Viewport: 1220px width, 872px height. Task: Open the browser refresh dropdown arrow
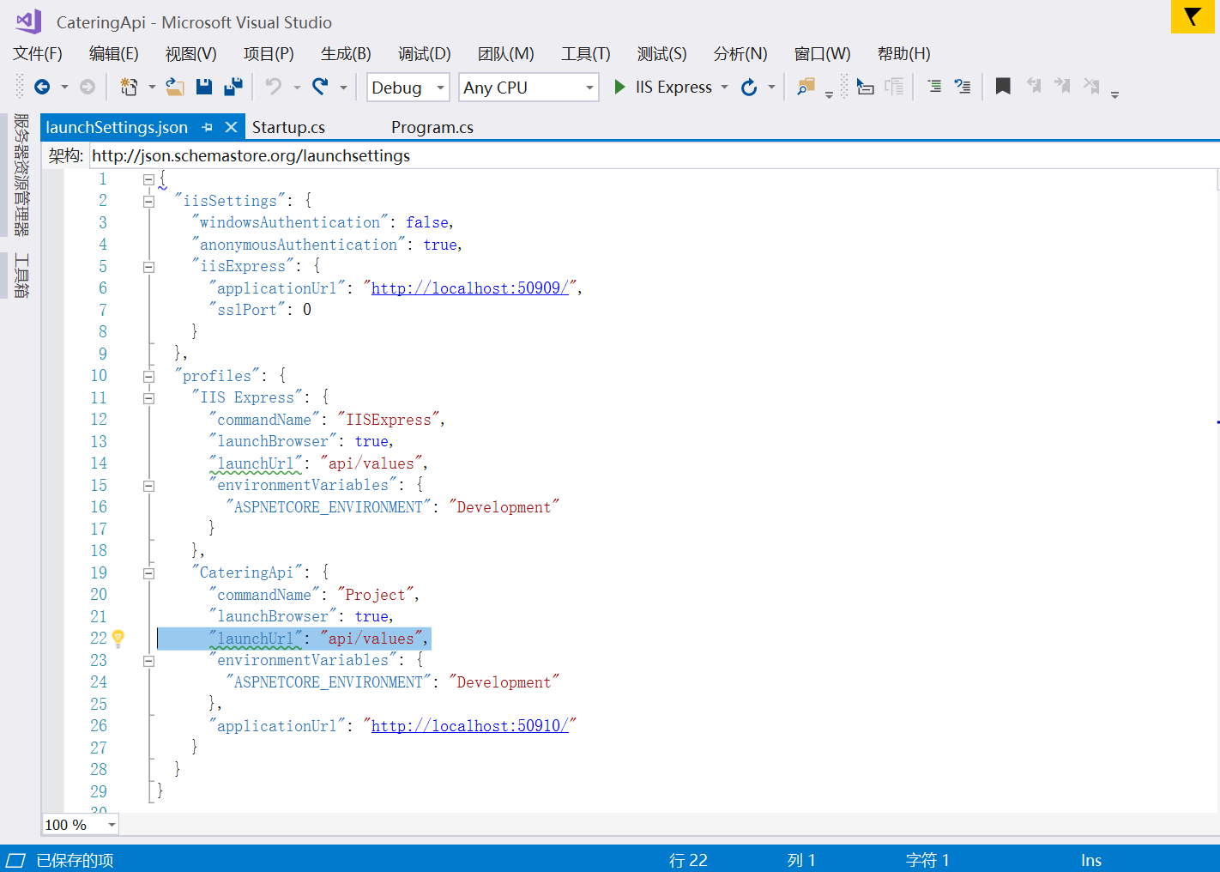(771, 87)
